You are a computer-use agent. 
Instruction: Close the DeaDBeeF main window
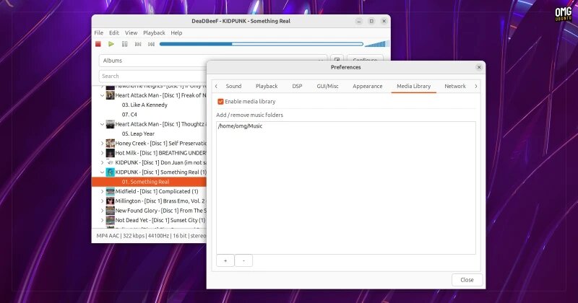point(384,22)
